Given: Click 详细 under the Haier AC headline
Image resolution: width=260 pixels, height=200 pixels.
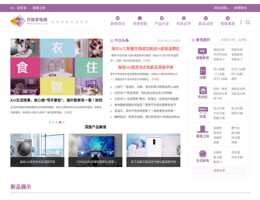Looking at the screenshot, I should click(x=147, y=60).
